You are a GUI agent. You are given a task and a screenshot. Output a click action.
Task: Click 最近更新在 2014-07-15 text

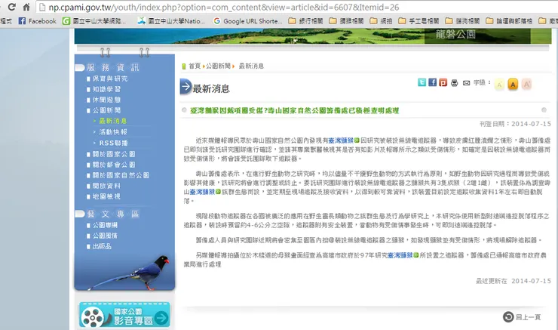click(x=514, y=281)
